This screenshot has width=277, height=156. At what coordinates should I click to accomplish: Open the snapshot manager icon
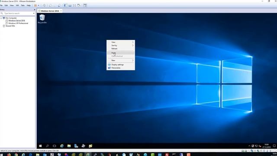[x=59, y=6]
